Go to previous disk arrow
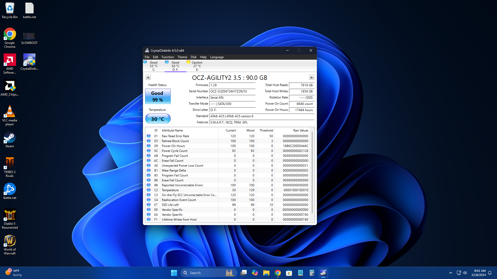Image resolution: width=497 pixels, height=279 pixels. tap(148, 77)
